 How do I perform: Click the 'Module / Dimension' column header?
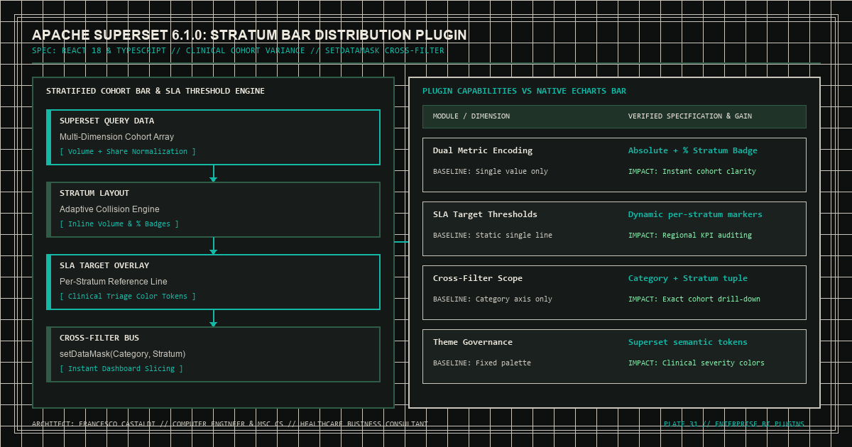point(471,116)
